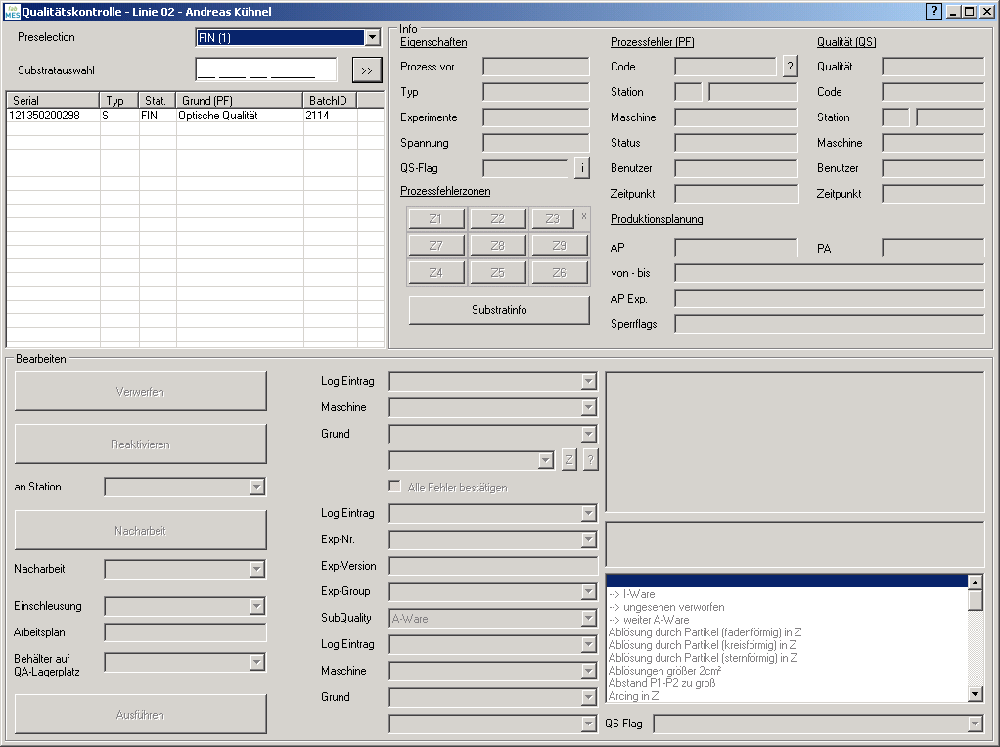Toggle process error zone Z1
This screenshot has width=1000, height=747.
tap(435, 218)
